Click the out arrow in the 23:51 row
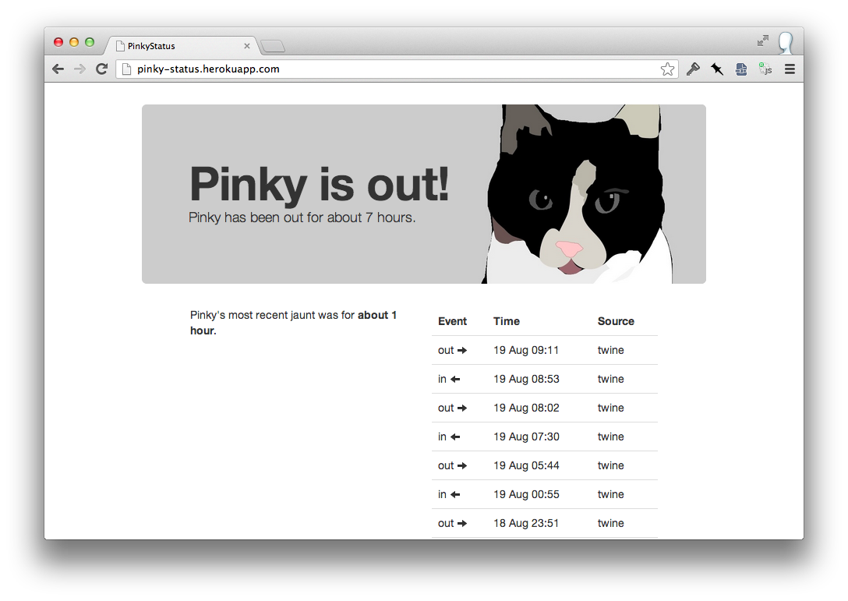 [462, 524]
